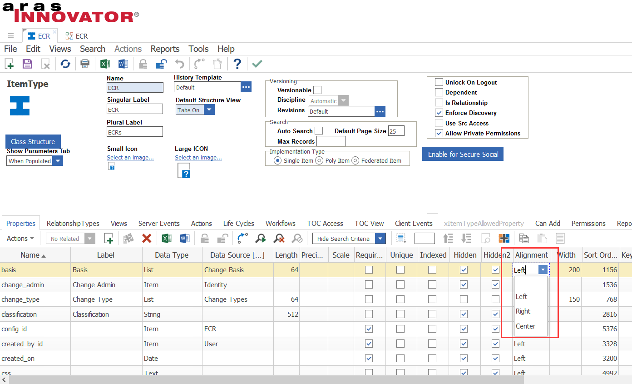The height and width of the screenshot is (384, 632).
Task: Expand Show Parameters Tab dropdown
Action: pyautogui.click(x=58, y=161)
